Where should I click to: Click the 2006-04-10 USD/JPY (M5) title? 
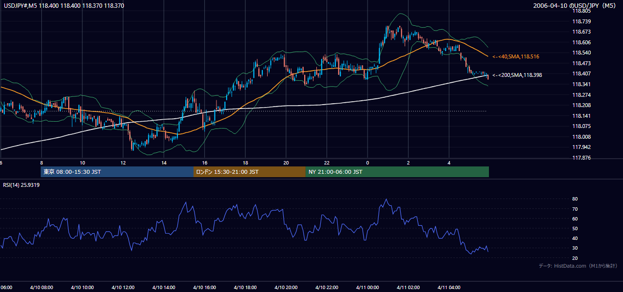[x=575, y=6]
